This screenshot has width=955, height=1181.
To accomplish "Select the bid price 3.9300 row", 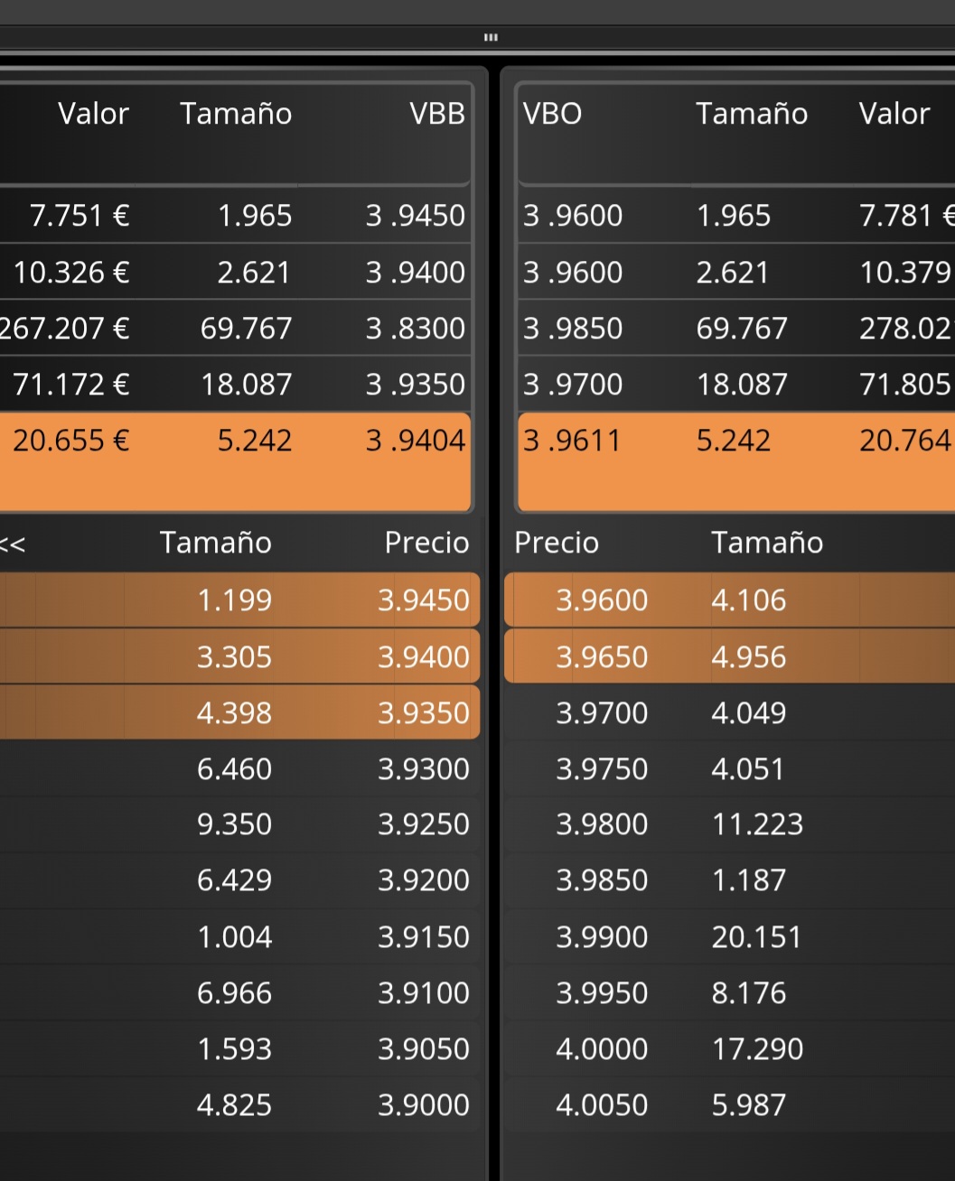I will click(x=423, y=769).
